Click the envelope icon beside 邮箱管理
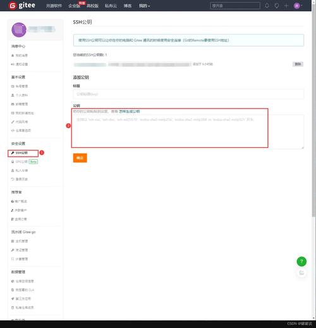316x328 pixels. tap(13, 104)
